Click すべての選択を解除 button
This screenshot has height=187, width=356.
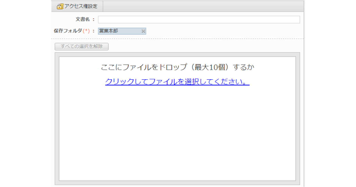click(x=82, y=46)
